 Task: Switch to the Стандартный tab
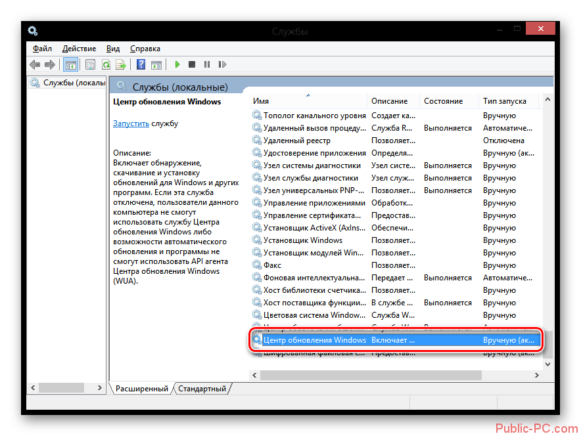tap(202, 389)
